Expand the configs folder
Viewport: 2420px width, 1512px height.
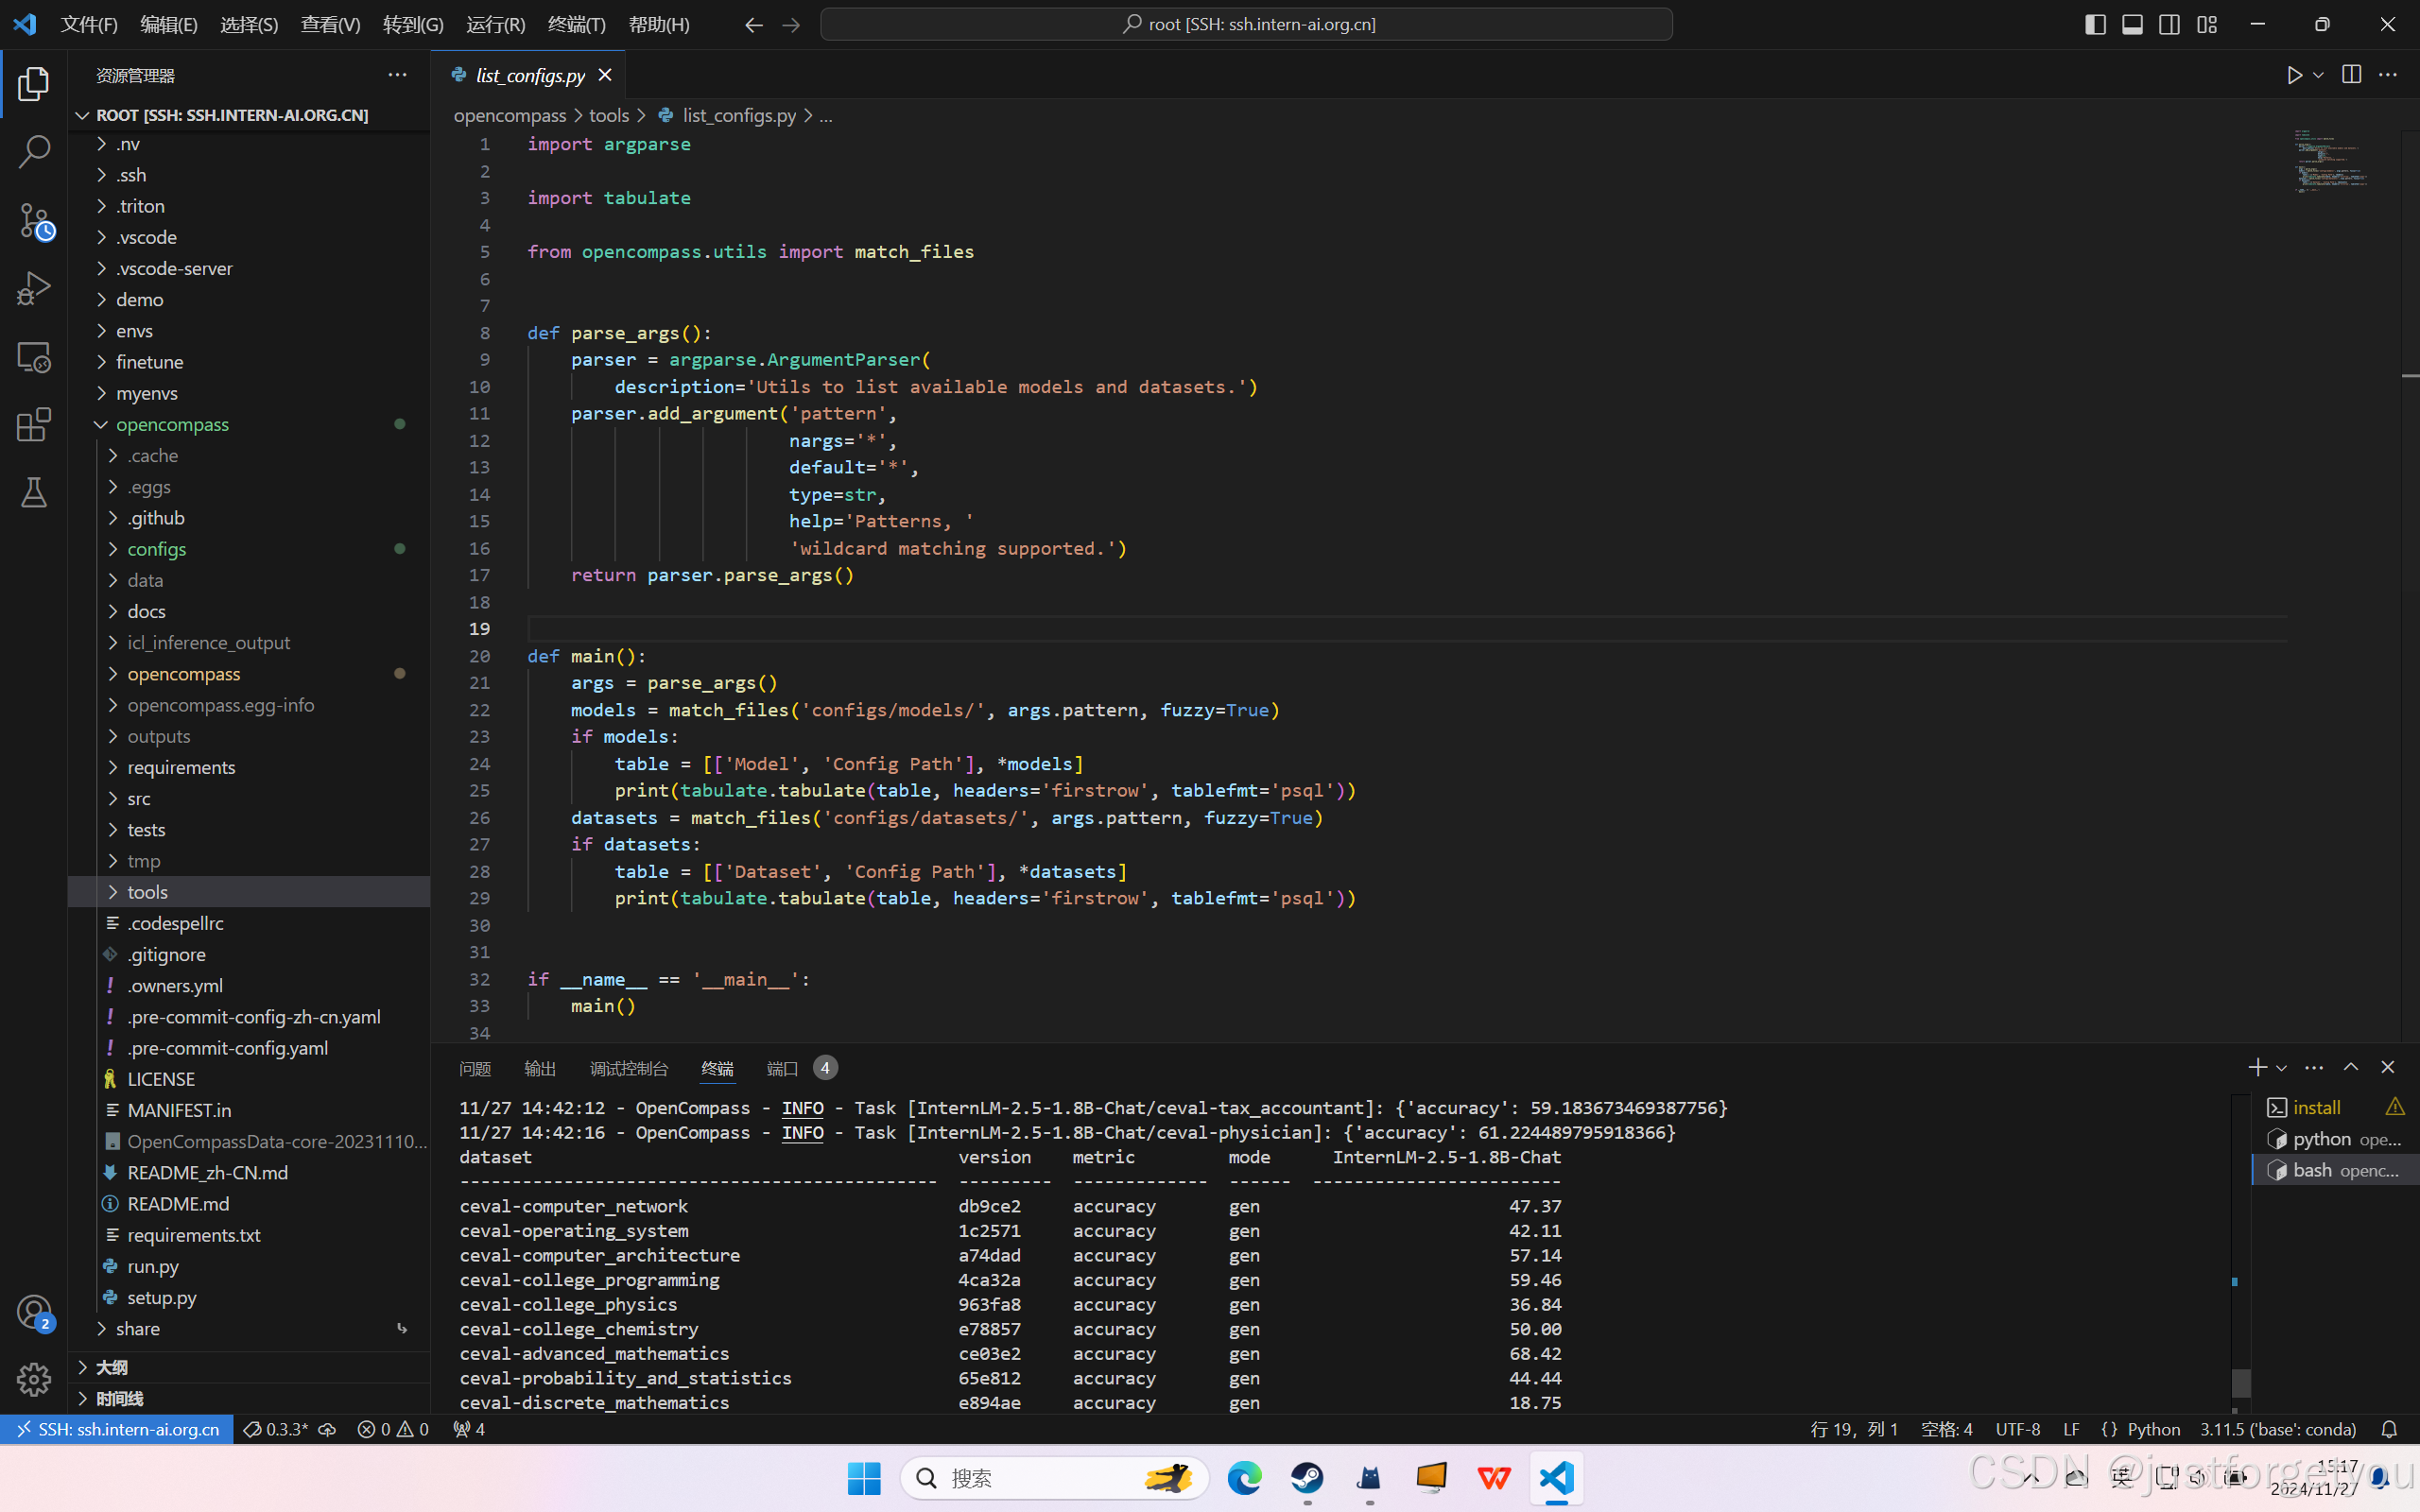point(156,549)
